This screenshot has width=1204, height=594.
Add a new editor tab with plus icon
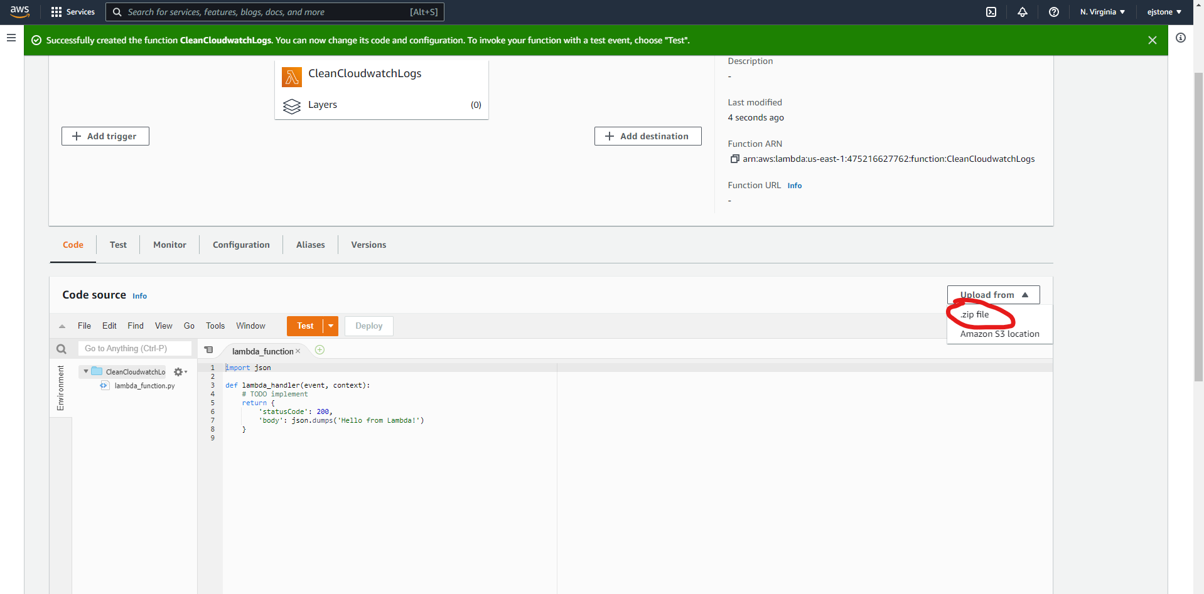[320, 350]
